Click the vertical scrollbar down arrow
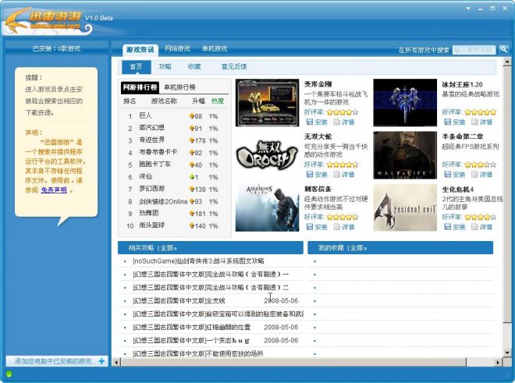The width and height of the screenshot is (515, 383). (x=507, y=352)
